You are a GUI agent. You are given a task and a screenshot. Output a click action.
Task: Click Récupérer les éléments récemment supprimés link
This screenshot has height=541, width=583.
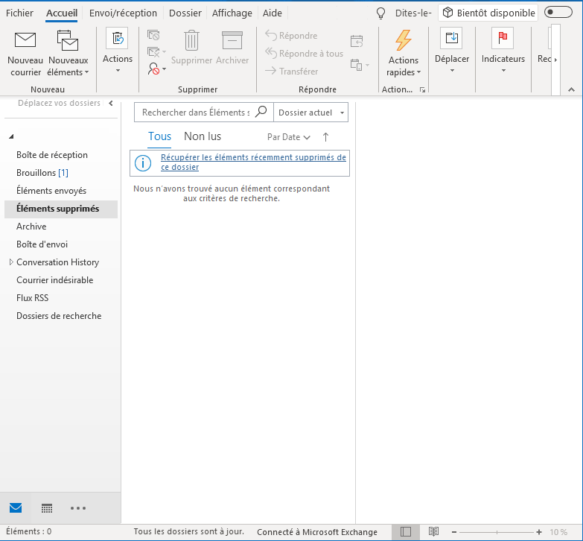253,162
